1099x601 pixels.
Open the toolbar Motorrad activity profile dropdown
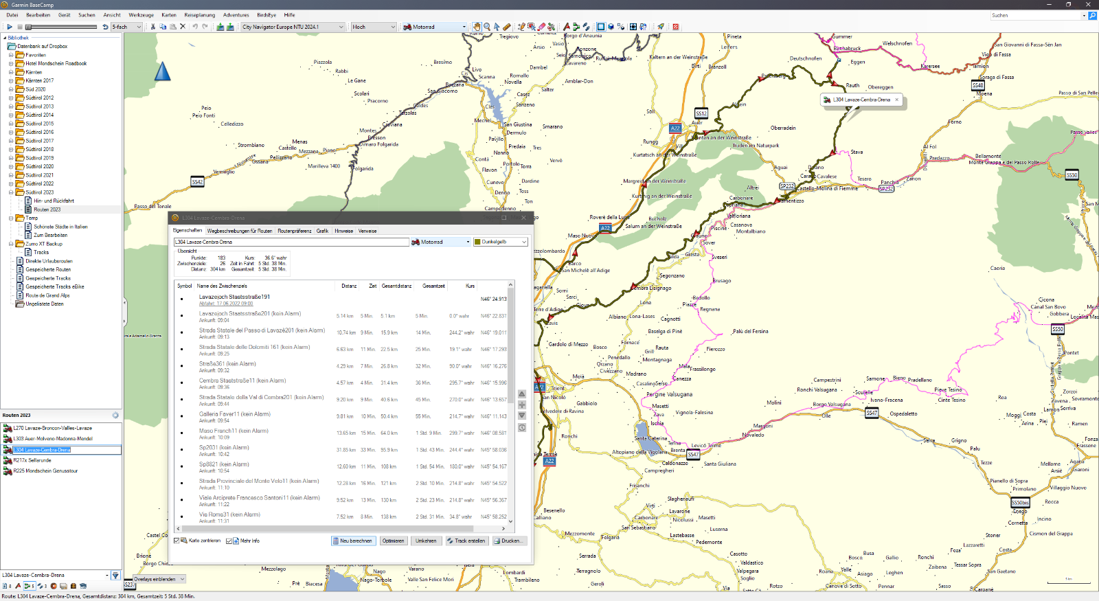(435, 27)
